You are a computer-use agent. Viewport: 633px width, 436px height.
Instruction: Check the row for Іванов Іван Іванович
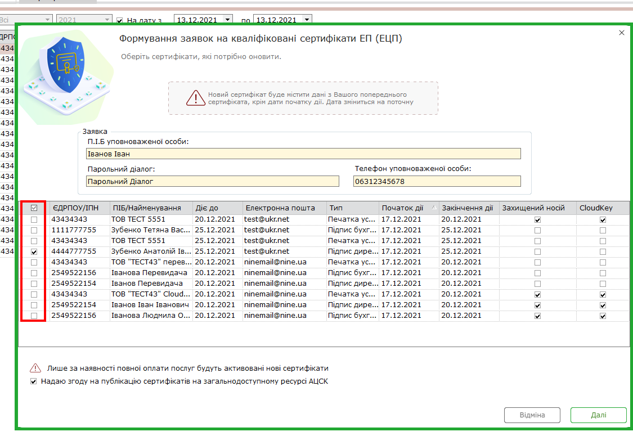(34, 305)
